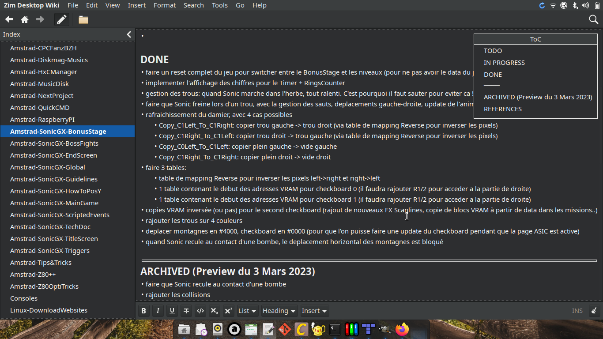Collapse the Index side pane
603x339 pixels.
click(x=129, y=34)
